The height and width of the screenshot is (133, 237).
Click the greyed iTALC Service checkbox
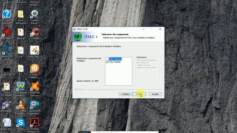tap(107, 59)
